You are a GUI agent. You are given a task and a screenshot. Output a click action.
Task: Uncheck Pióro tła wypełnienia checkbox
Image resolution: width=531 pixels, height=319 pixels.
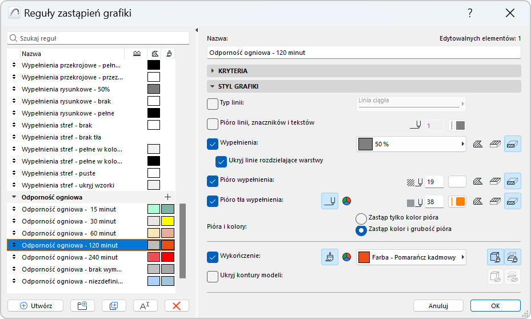pyautogui.click(x=212, y=201)
